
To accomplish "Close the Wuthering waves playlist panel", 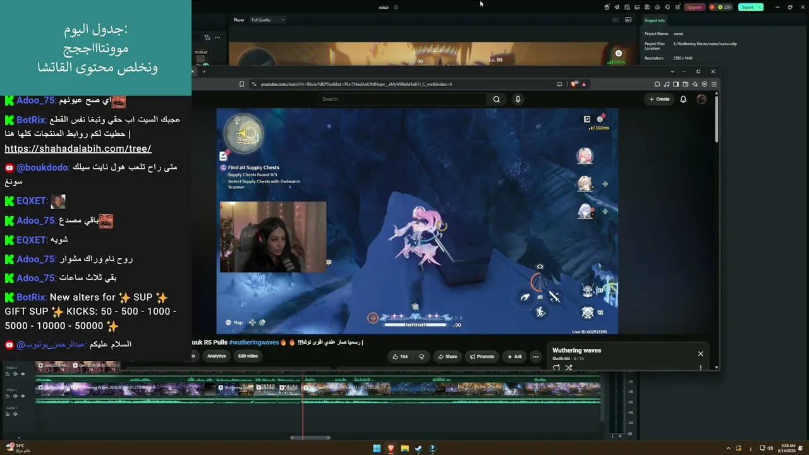I will 700,354.
